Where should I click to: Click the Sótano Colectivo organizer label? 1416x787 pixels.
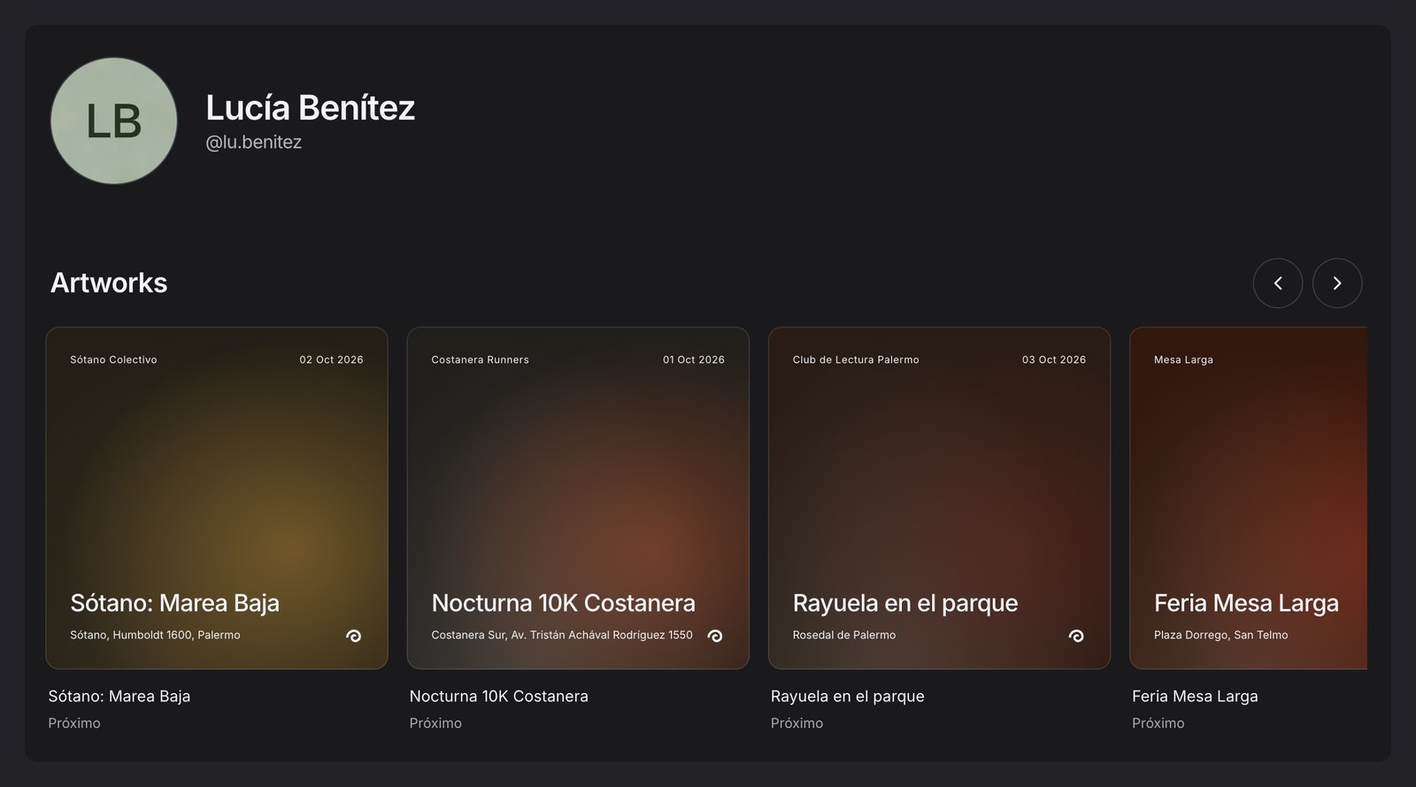[x=113, y=359]
